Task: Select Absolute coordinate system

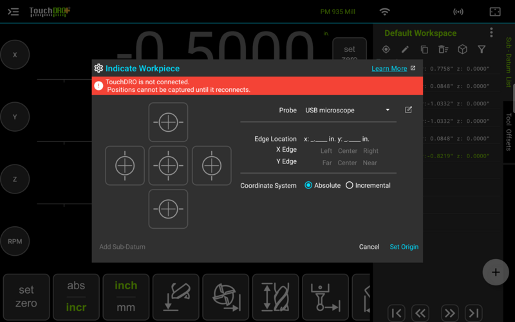Action: coord(323,185)
